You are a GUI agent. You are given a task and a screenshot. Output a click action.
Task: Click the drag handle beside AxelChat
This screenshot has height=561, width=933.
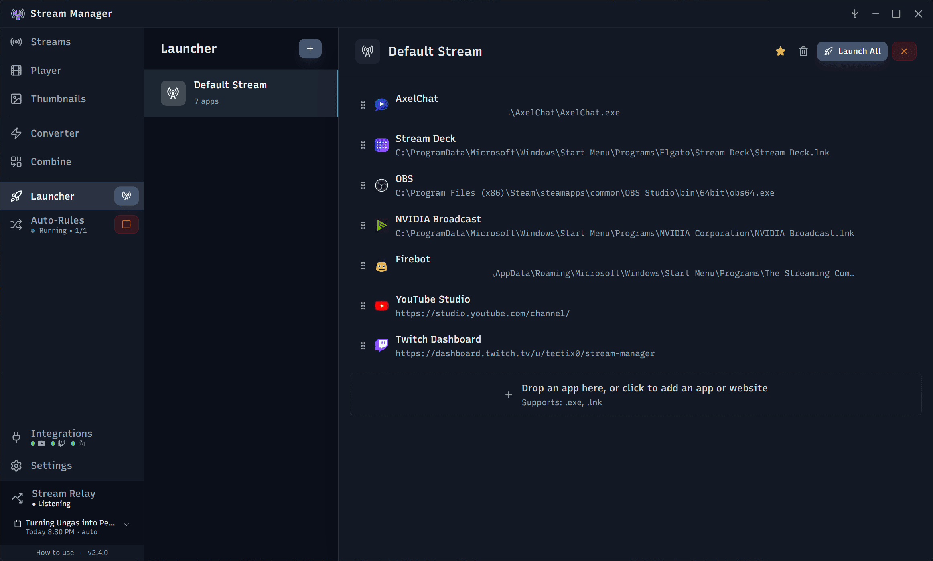(363, 105)
